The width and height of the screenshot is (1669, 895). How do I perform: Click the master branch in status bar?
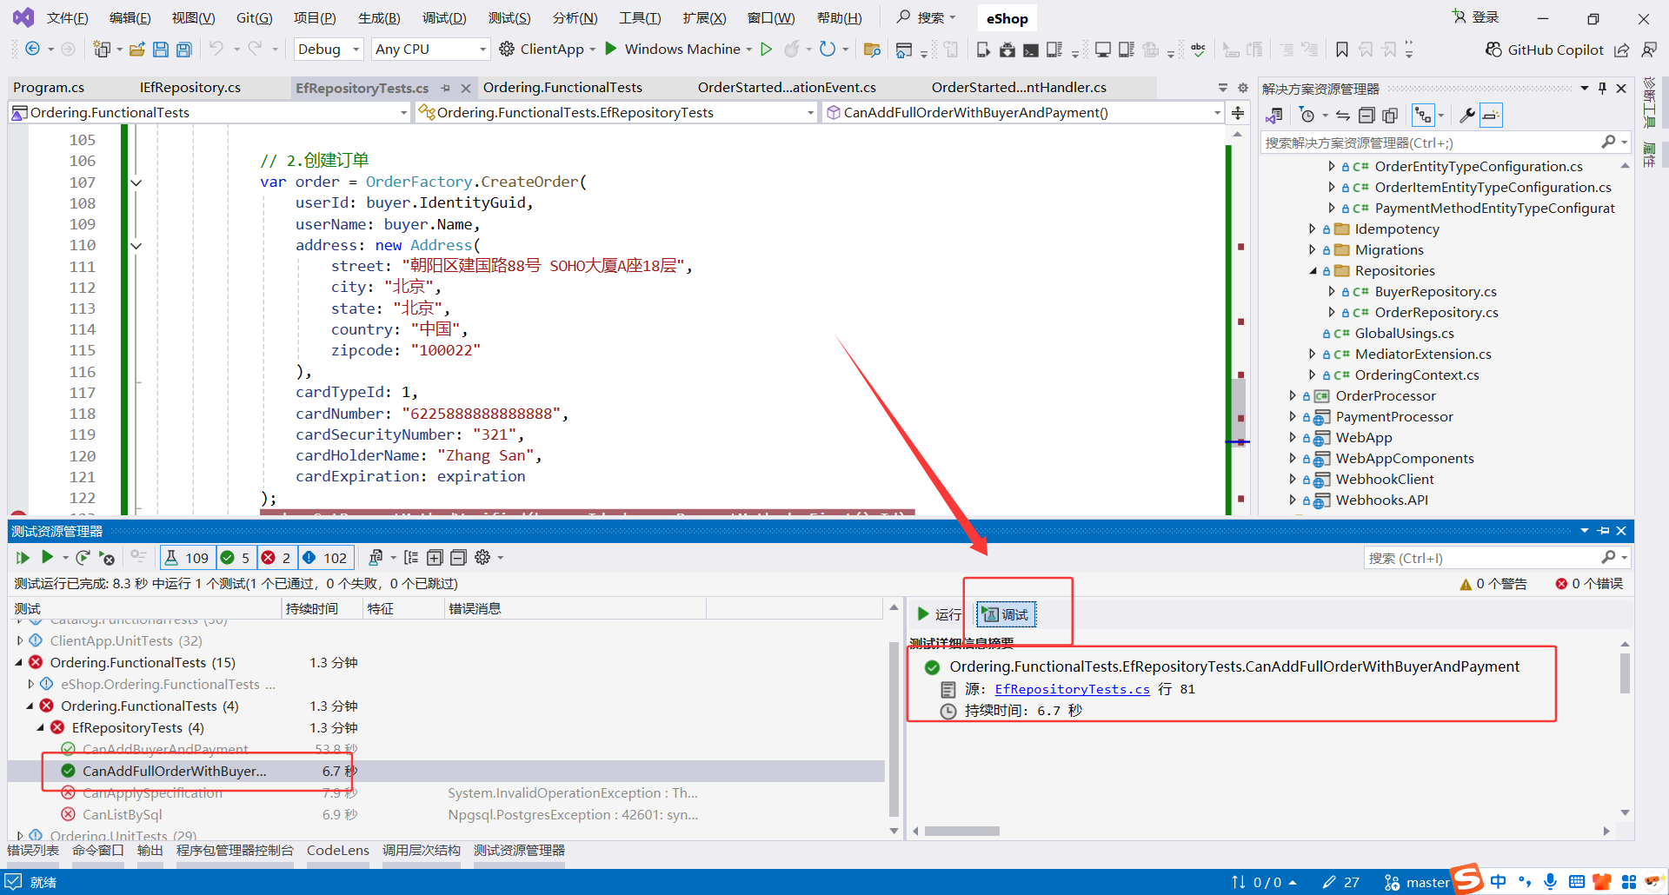(1417, 883)
